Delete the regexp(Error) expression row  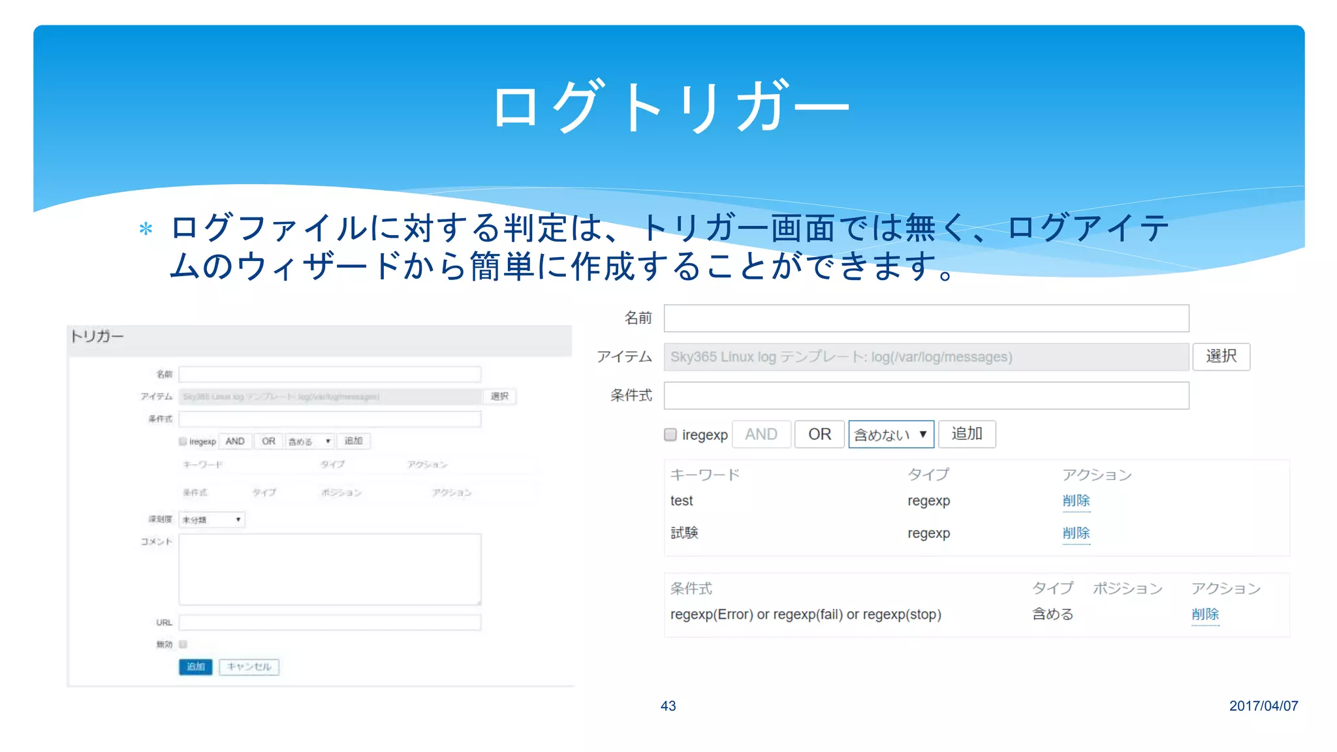pyautogui.click(x=1205, y=614)
